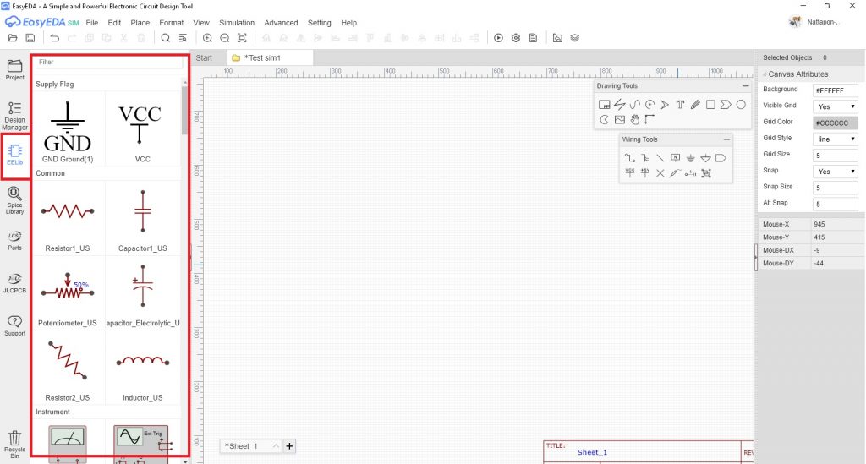Select the Sheet Setting drawing tool
Image resolution: width=866 pixels, height=464 pixels.
pyautogui.click(x=604, y=104)
